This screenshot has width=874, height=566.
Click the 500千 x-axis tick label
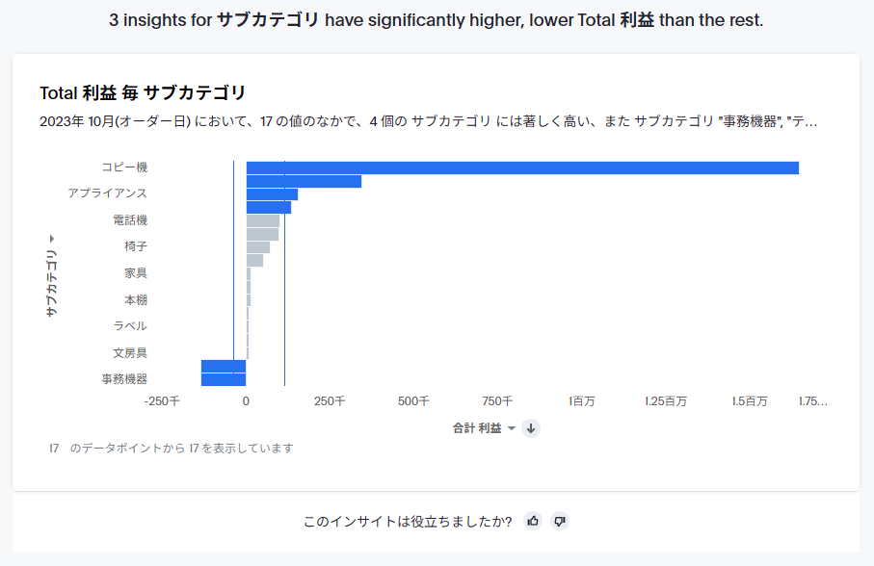413,401
